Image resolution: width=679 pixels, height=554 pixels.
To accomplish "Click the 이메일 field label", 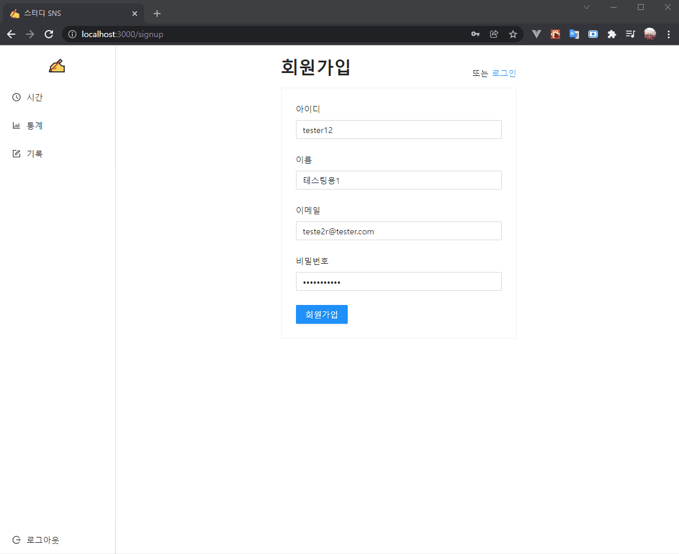I will [x=308, y=210].
